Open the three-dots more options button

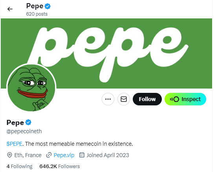point(108,99)
